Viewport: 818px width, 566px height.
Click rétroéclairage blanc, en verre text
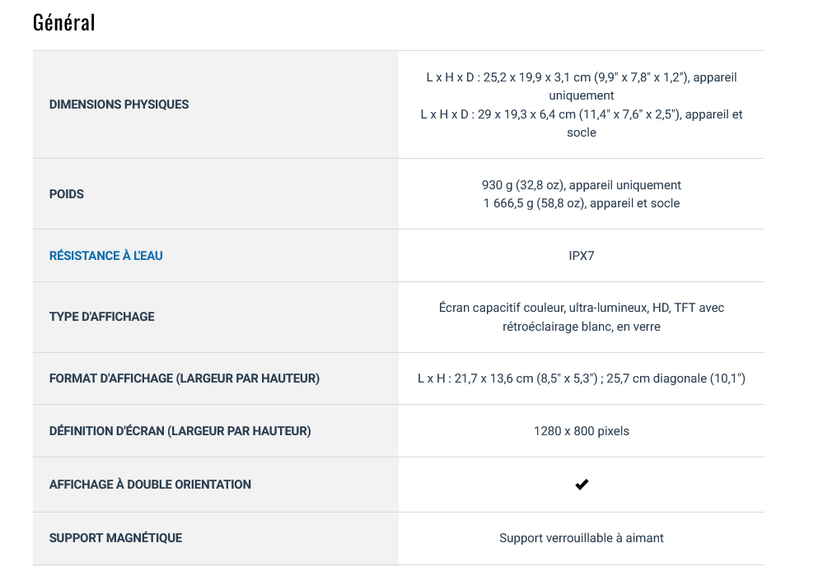tap(582, 327)
